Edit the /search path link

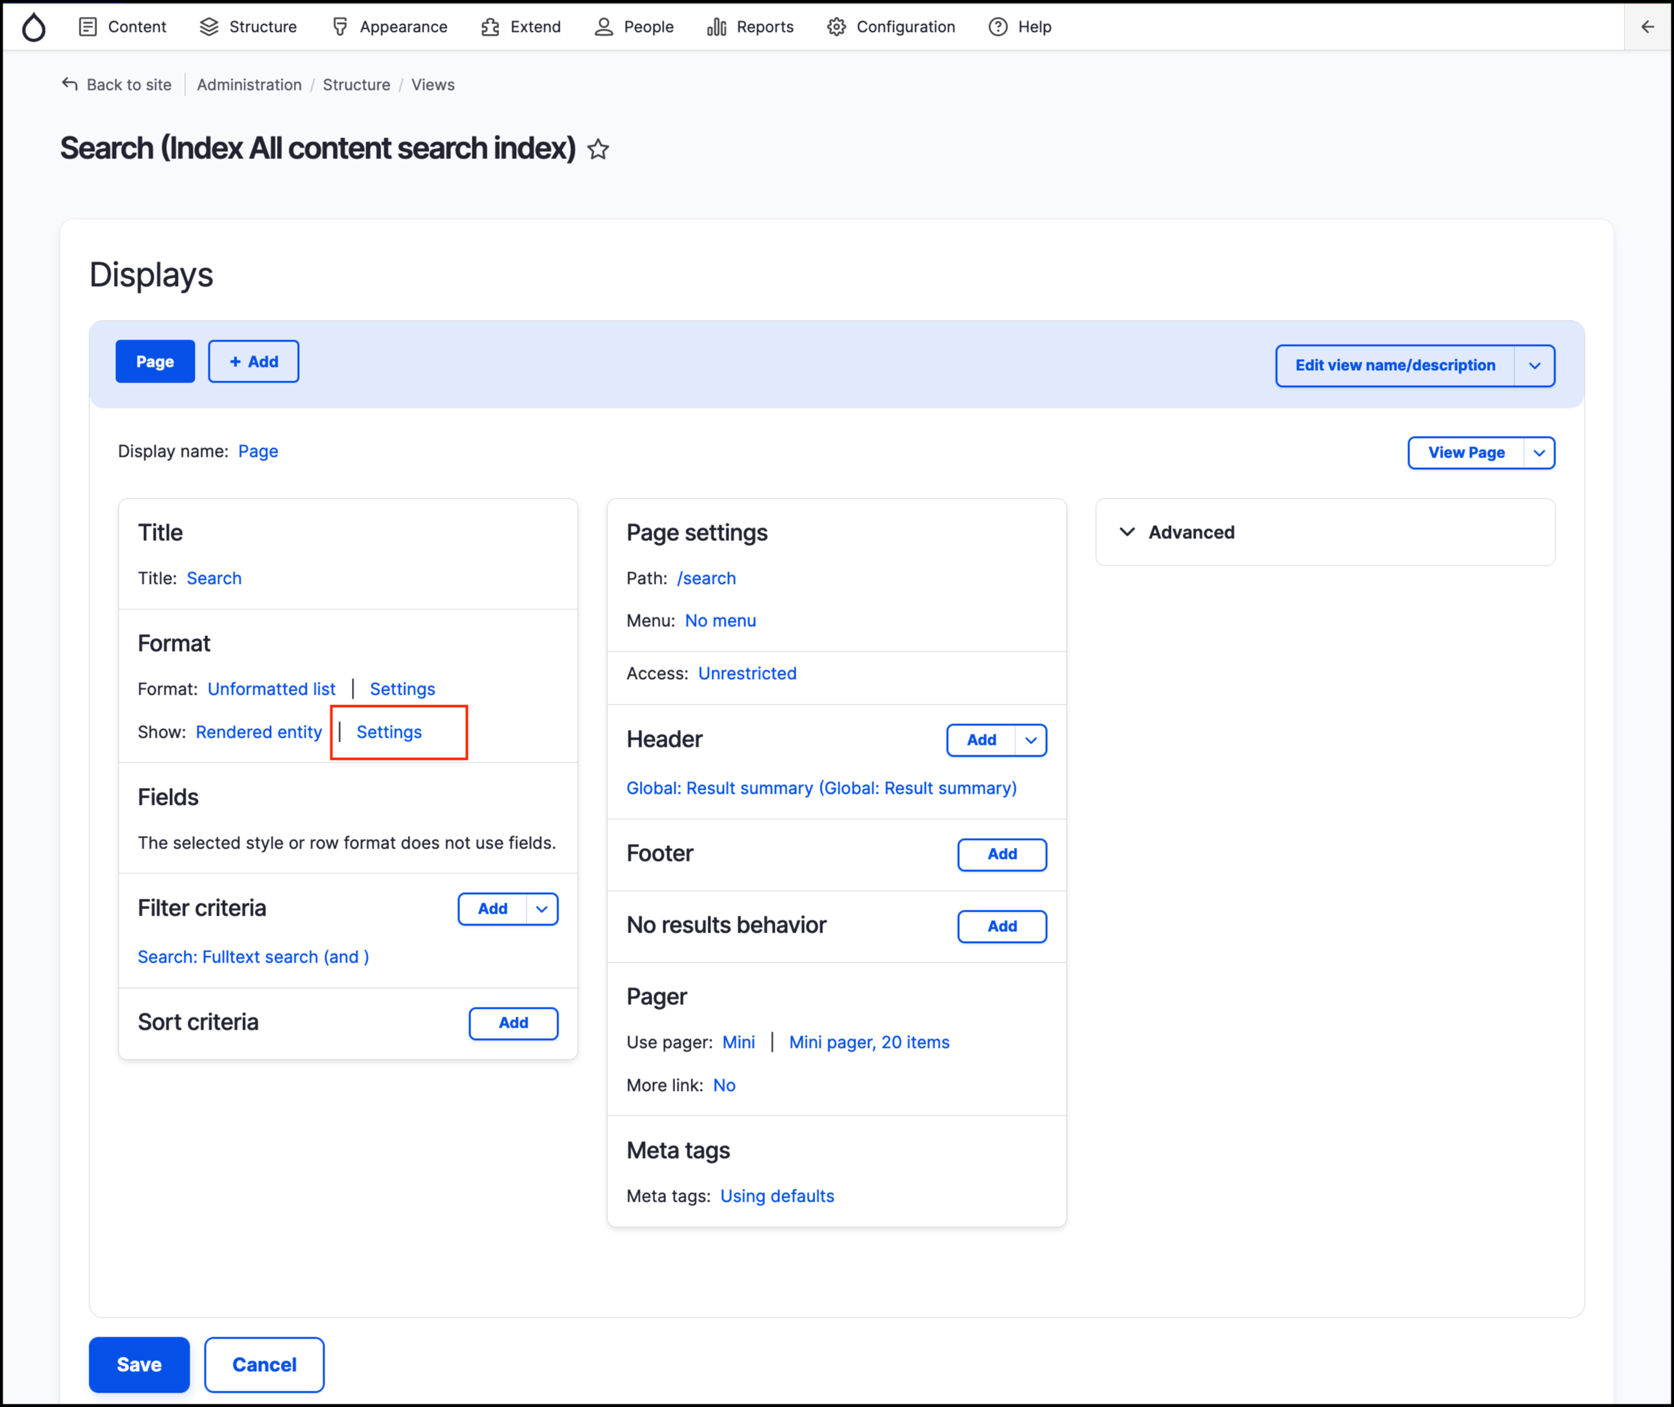coord(706,577)
